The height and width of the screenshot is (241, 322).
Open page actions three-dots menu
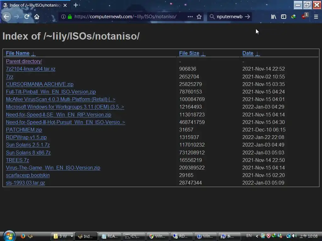click(190, 17)
